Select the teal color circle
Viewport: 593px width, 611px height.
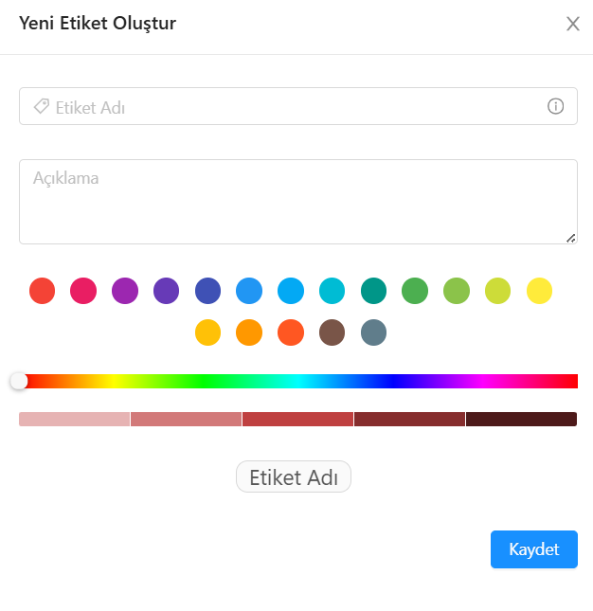(373, 290)
